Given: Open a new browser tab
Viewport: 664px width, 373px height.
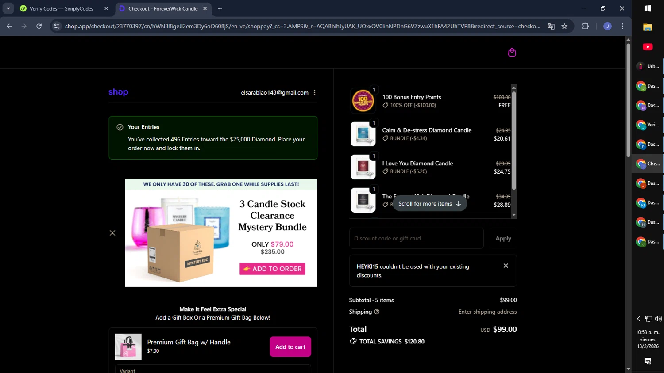Looking at the screenshot, I should click(220, 8).
